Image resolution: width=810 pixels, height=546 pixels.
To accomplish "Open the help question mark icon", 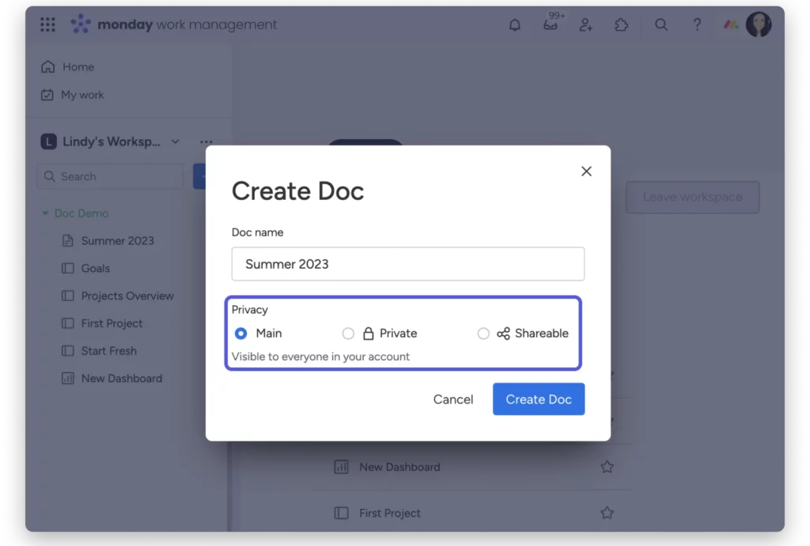I will pyautogui.click(x=697, y=24).
